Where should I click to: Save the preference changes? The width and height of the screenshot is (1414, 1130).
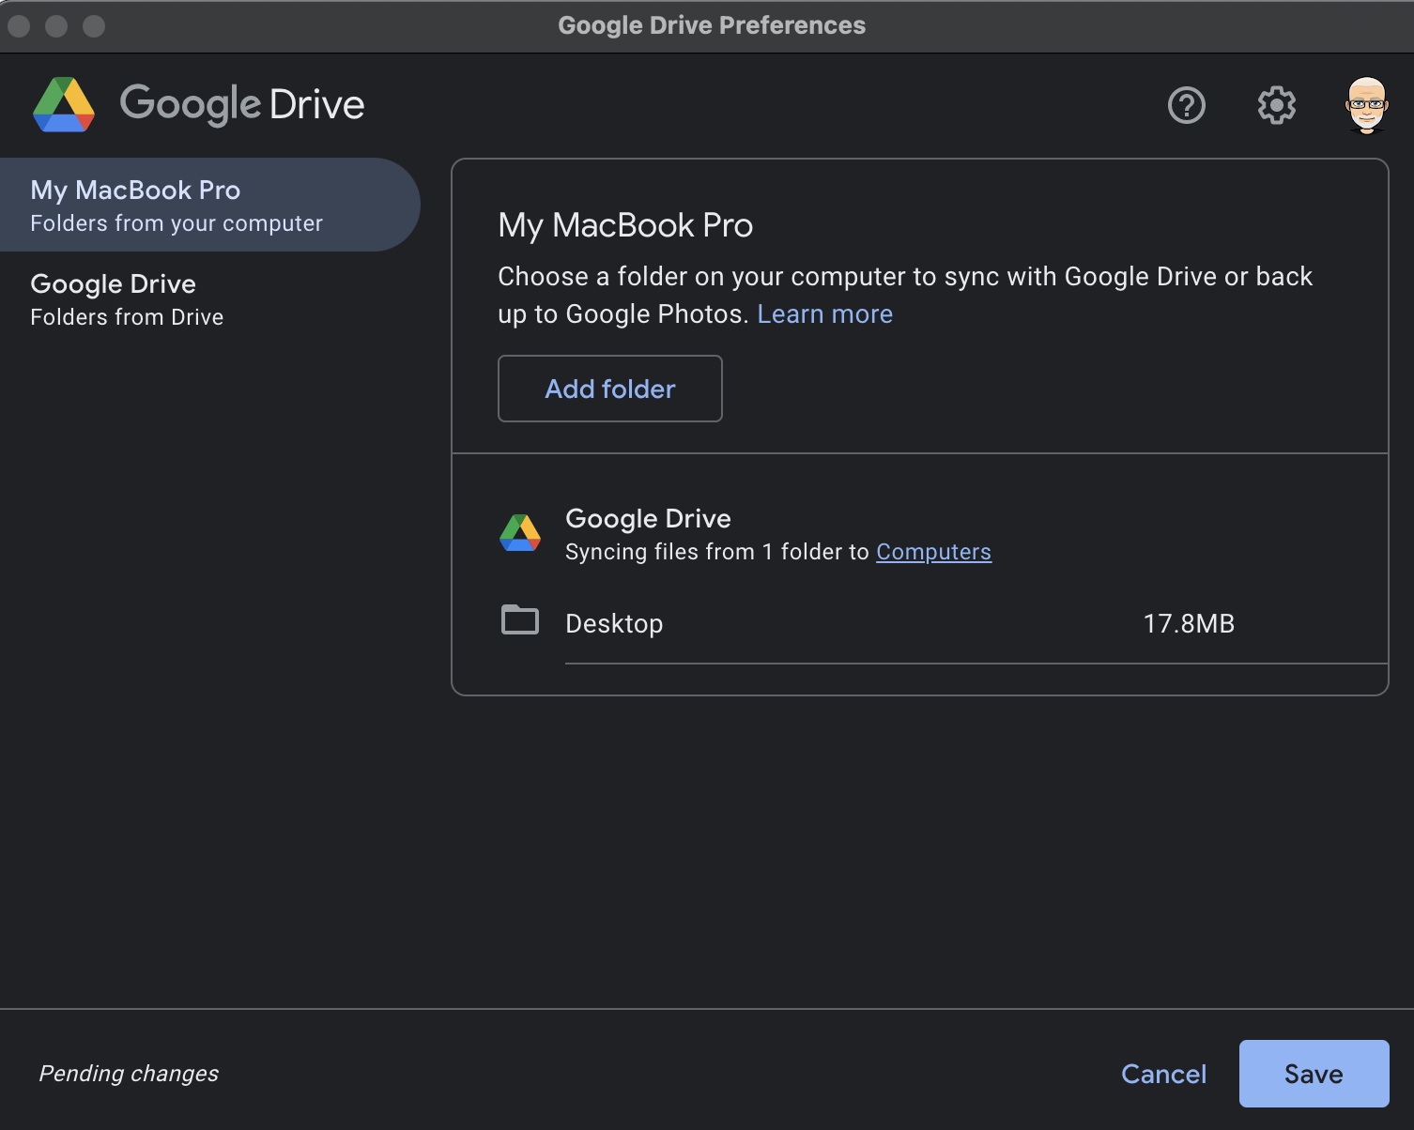click(1314, 1074)
